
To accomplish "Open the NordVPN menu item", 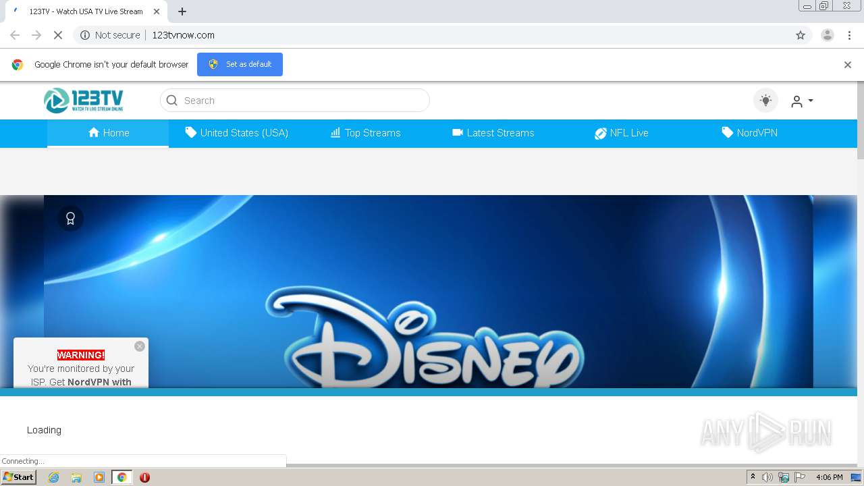I will point(749,133).
